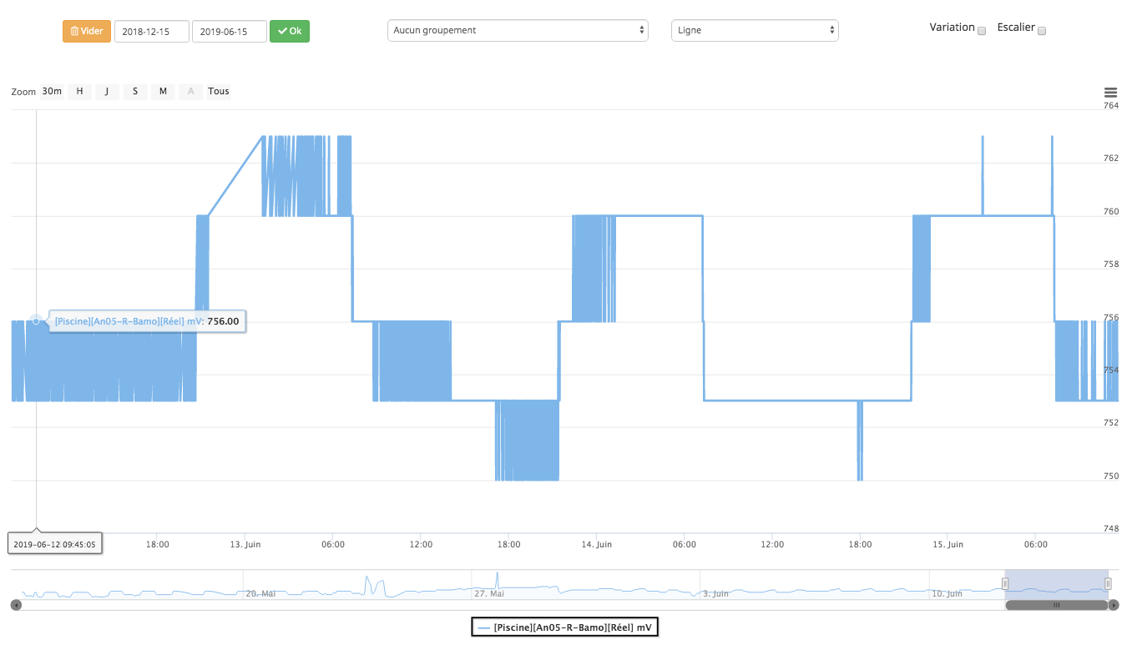Open the Ligne chart type dropdown
This screenshot has height=650, width=1127.
coord(755,31)
